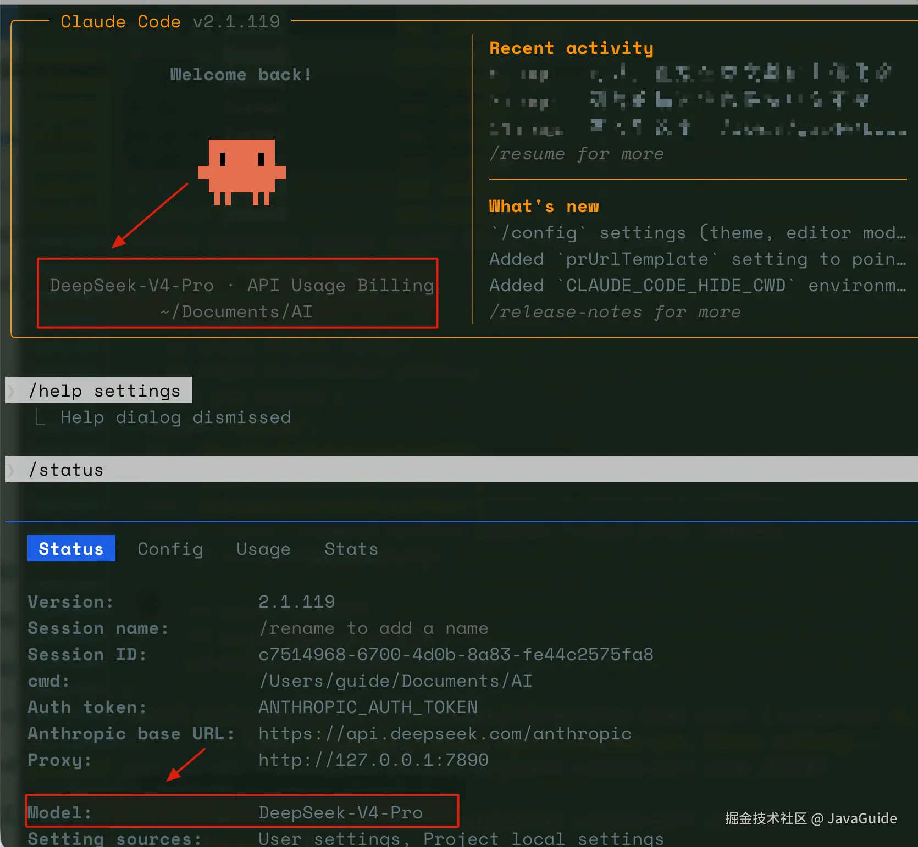Image resolution: width=918 pixels, height=847 pixels.
Task: Click the "v2.1.119" version beside the title
Action: coord(236,21)
